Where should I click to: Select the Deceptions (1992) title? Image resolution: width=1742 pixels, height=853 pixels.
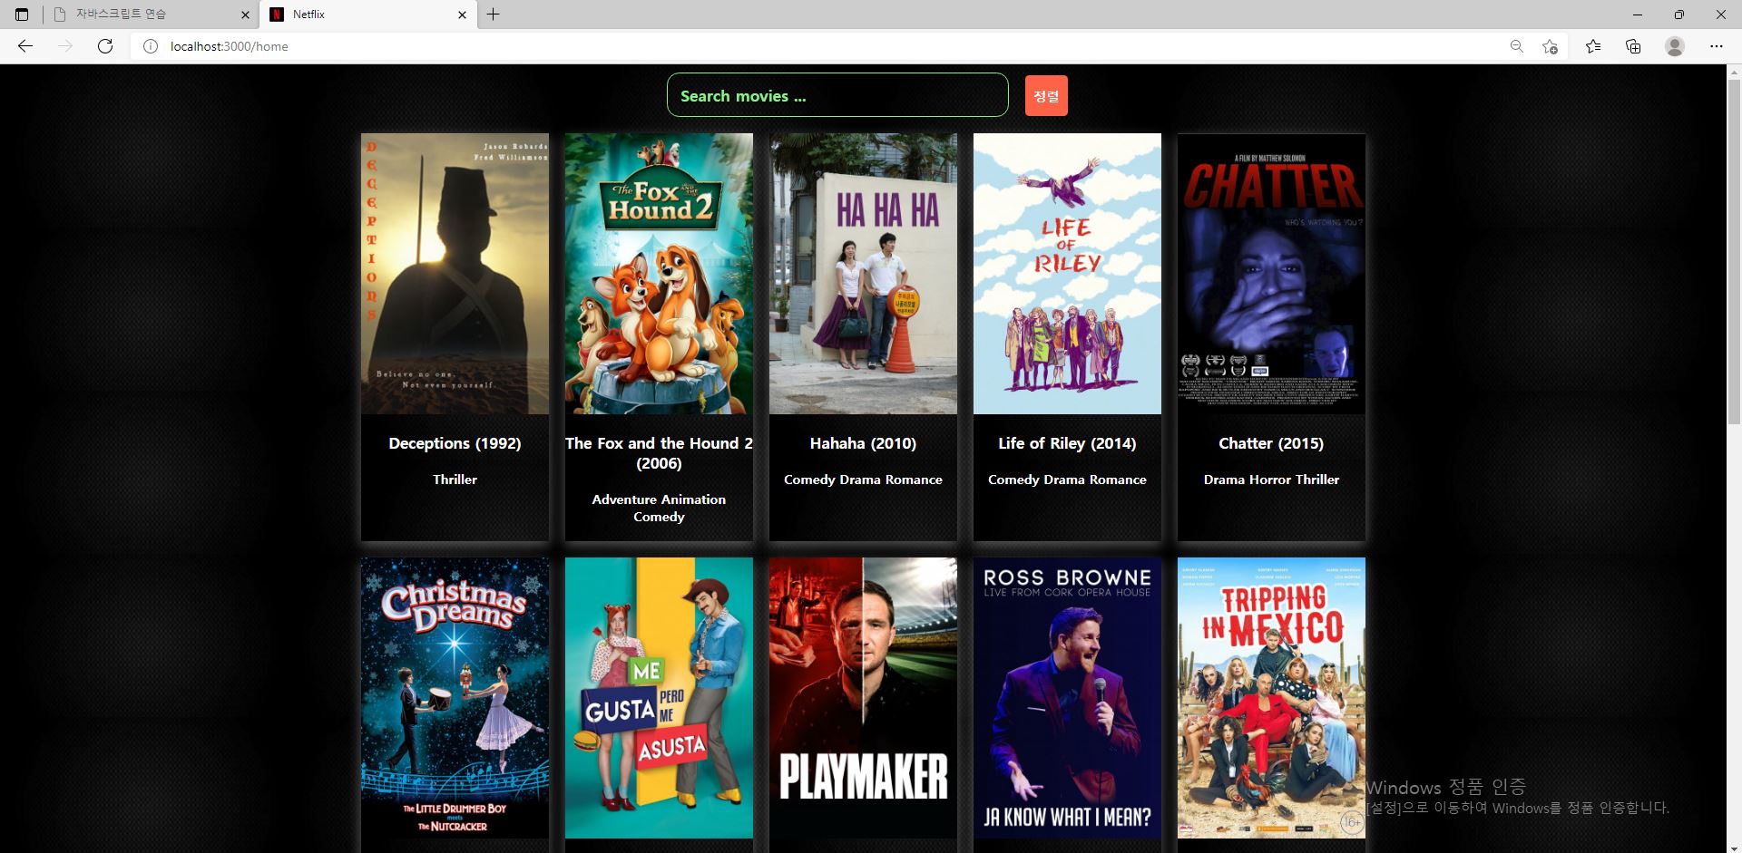click(455, 443)
